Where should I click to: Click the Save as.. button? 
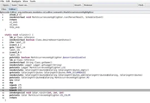pyautogui.click(x=23, y=5)
